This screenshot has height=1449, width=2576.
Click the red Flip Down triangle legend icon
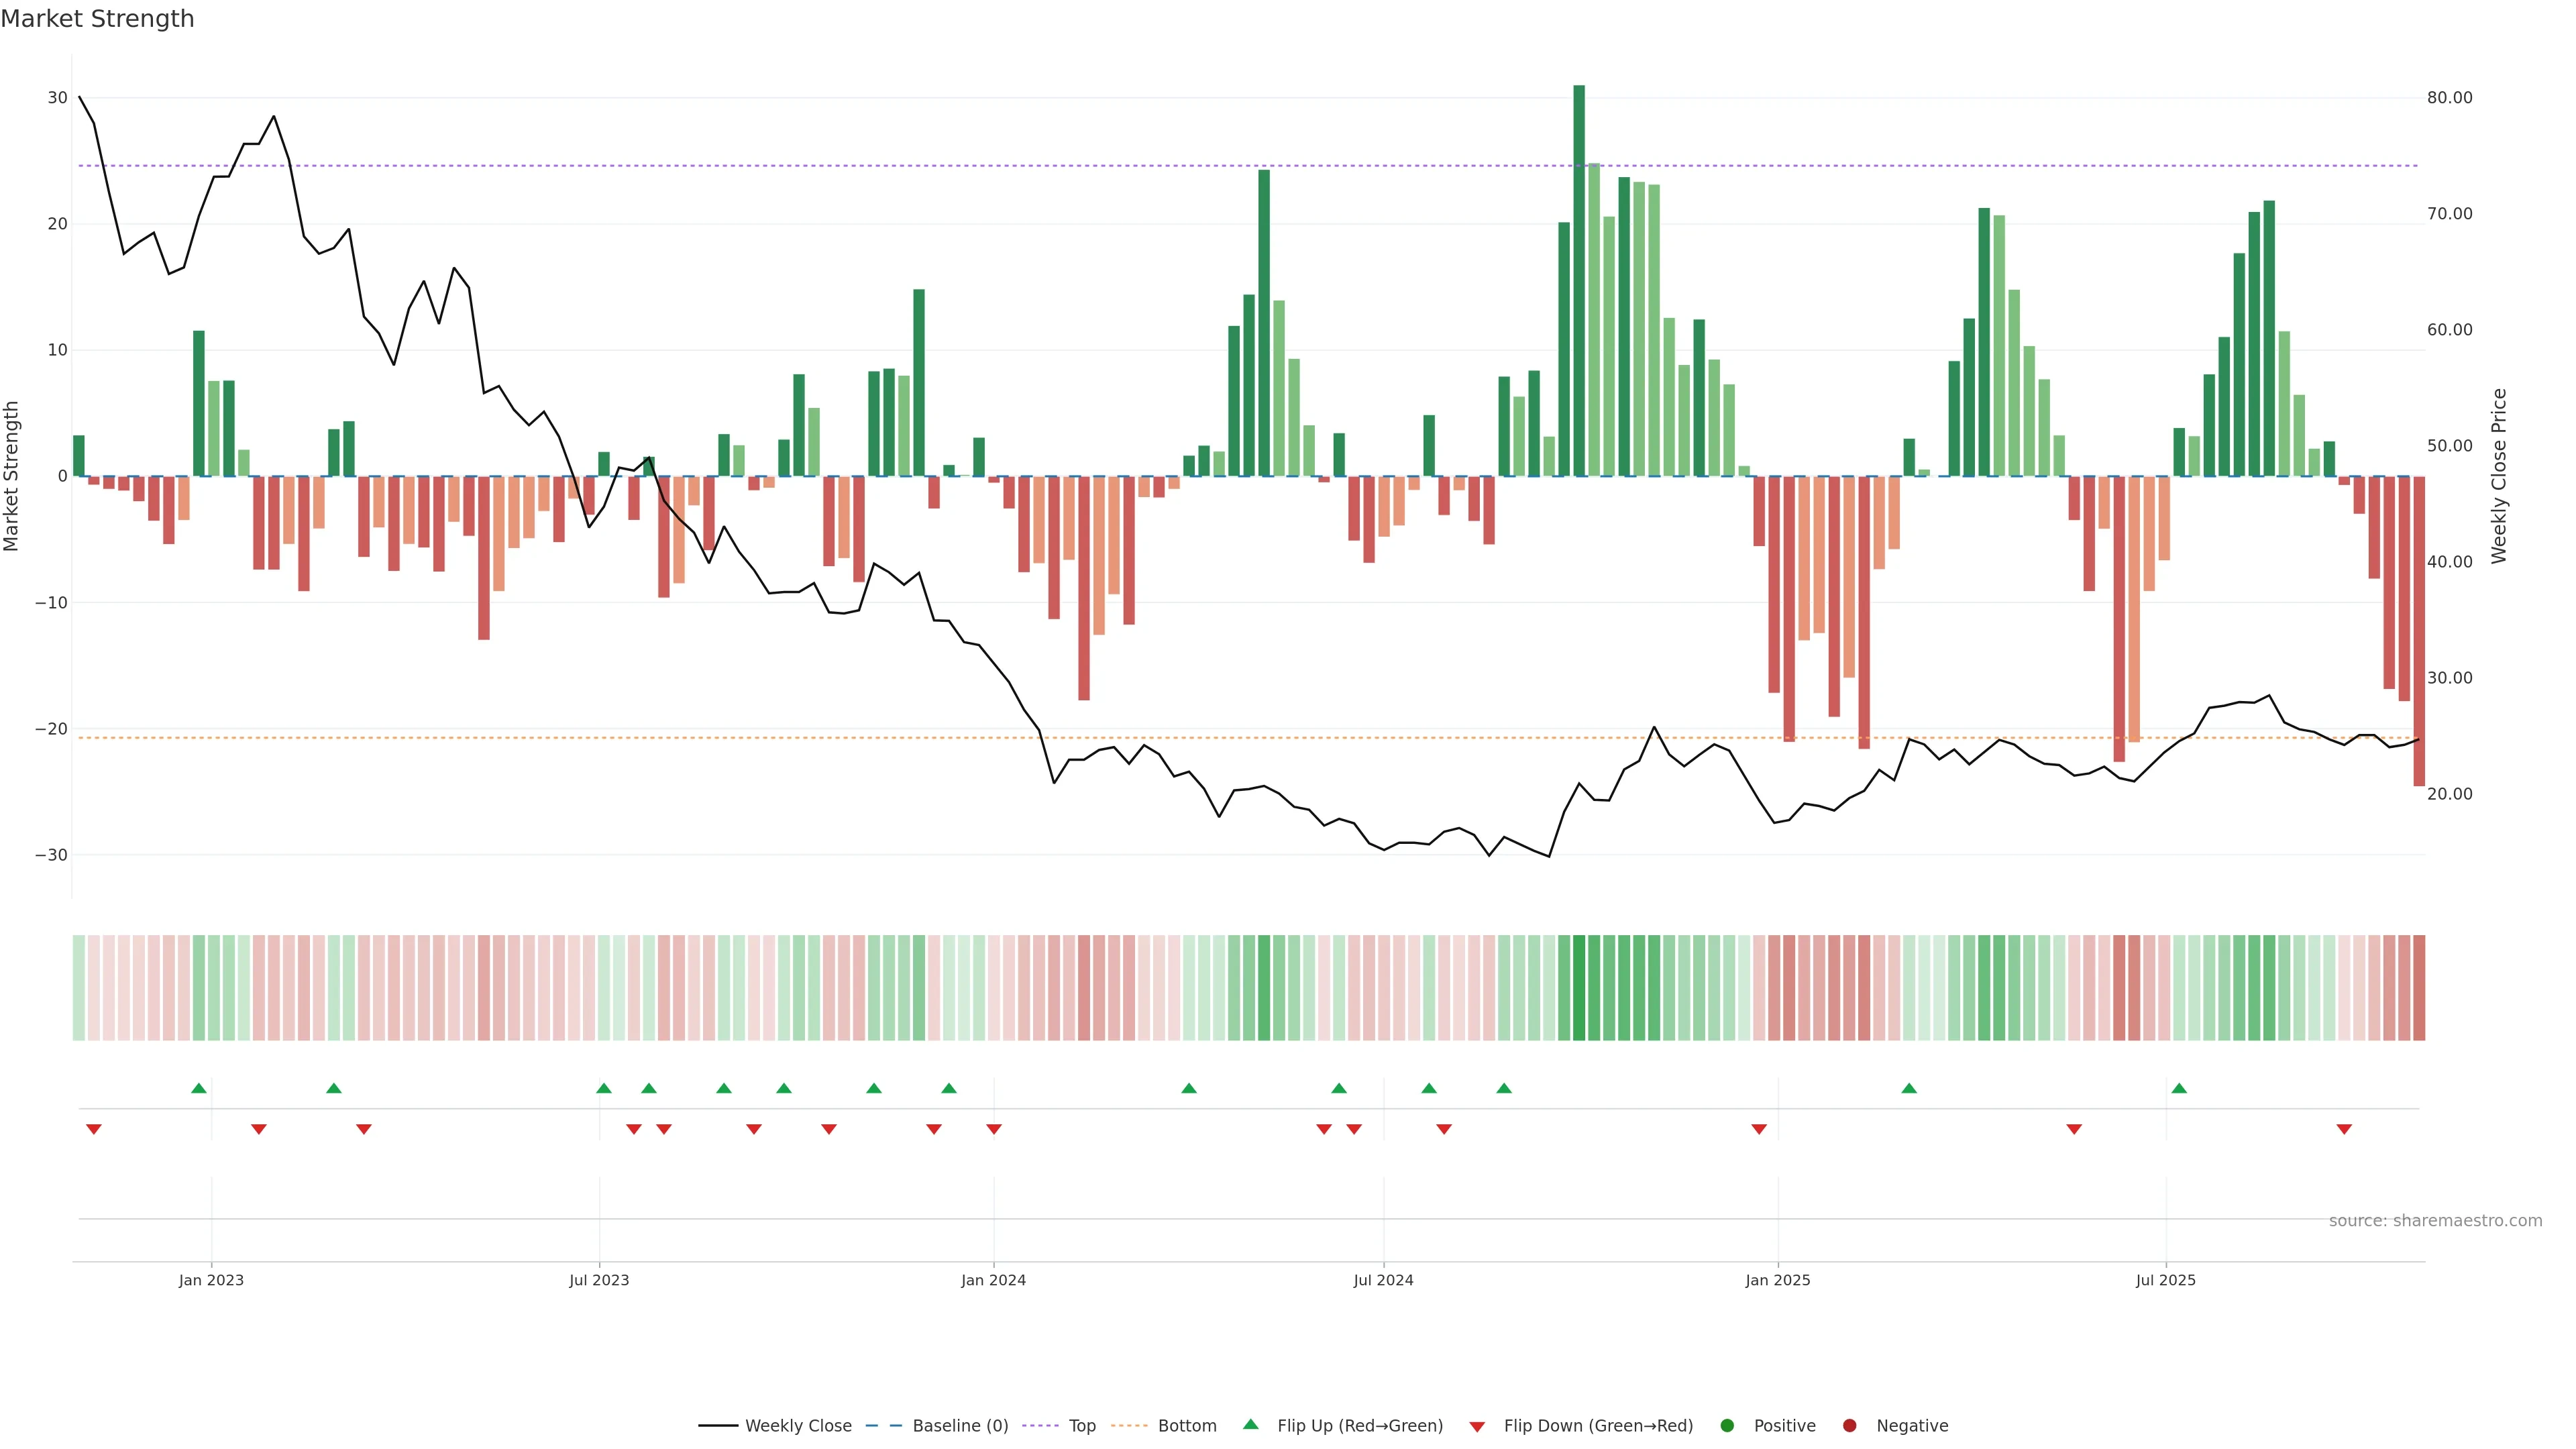[x=1477, y=1427]
